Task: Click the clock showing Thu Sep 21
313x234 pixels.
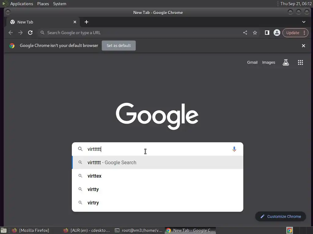Action: pos(296,4)
